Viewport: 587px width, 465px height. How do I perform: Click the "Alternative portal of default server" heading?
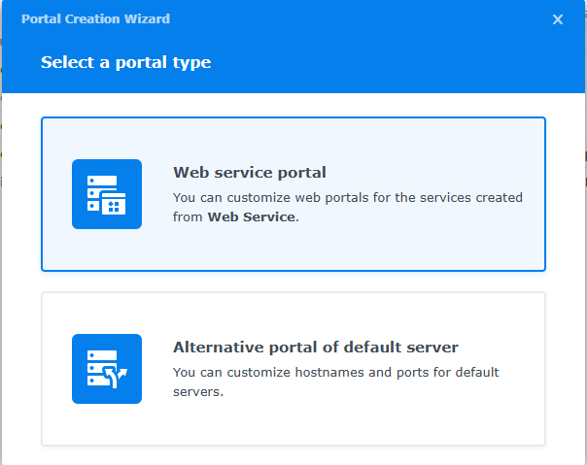pos(315,348)
